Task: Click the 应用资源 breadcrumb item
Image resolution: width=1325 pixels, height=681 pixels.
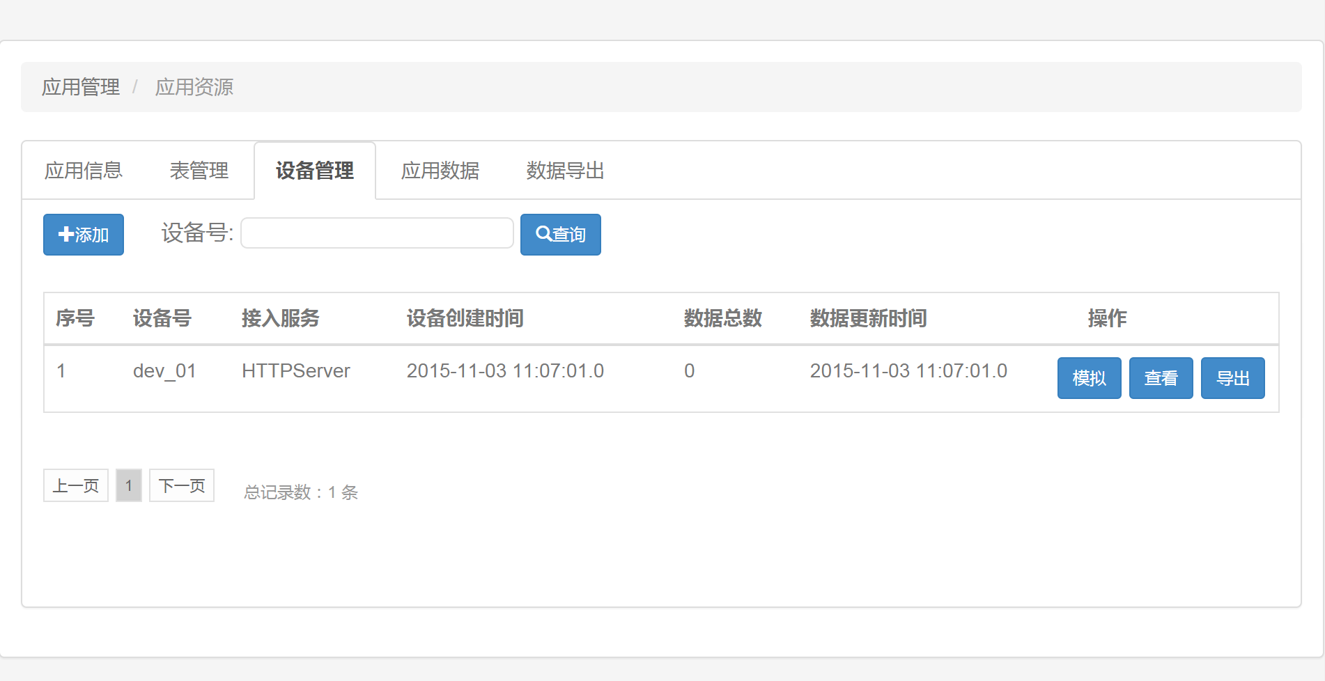Action: click(x=194, y=87)
